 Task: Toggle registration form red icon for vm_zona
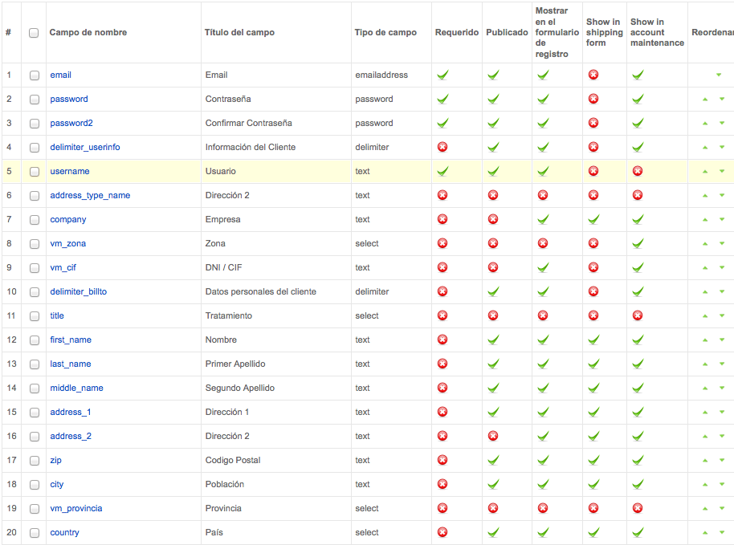(543, 243)
